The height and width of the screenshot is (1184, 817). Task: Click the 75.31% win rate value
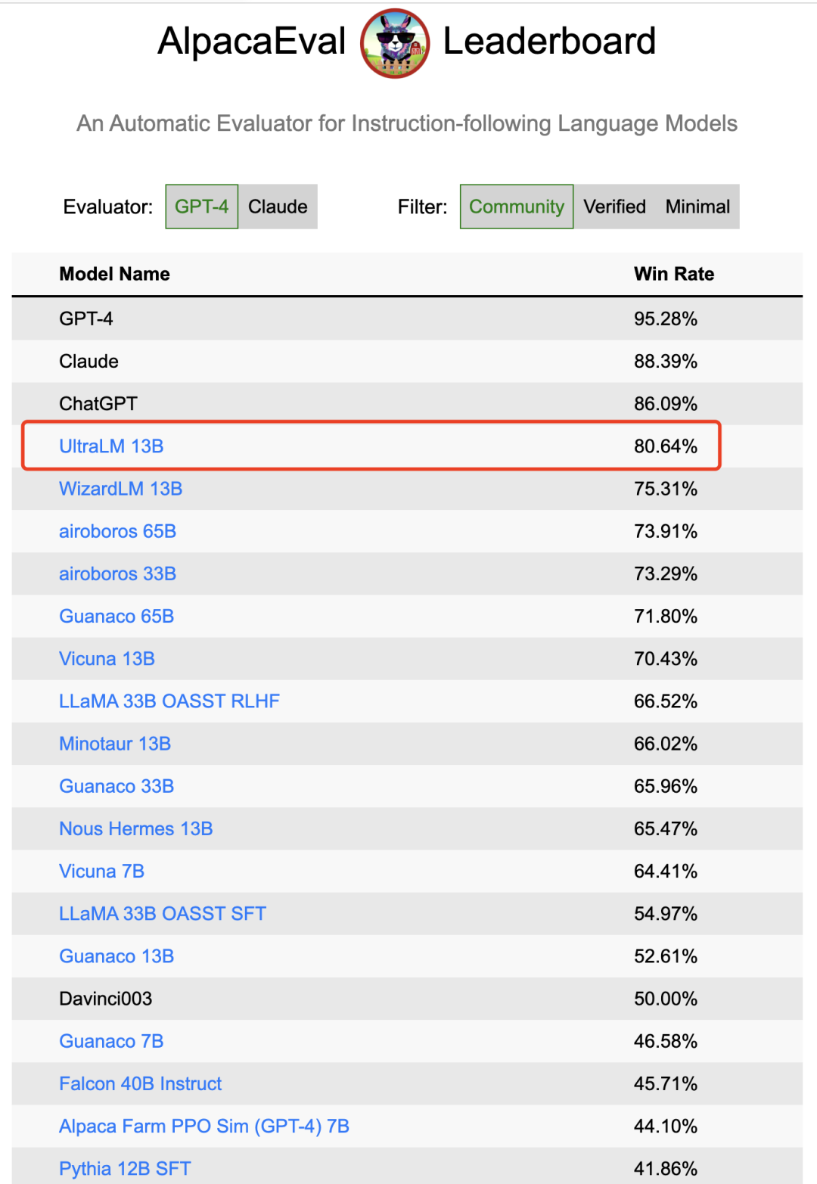(666, 489)
